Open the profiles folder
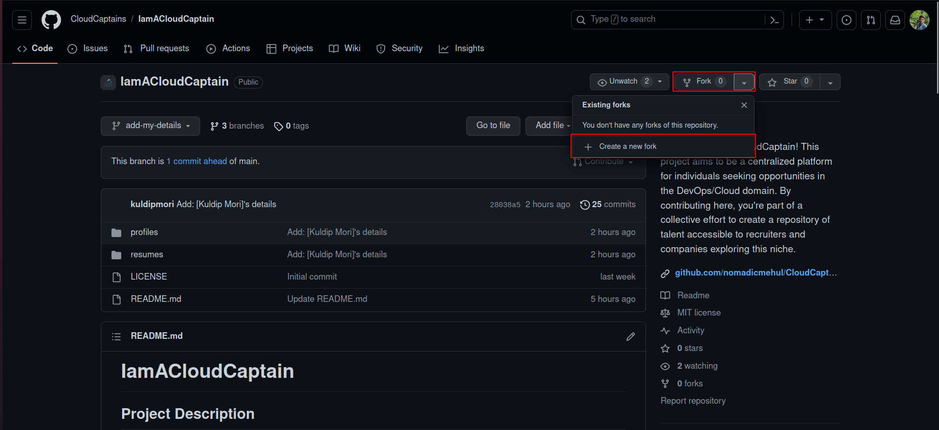Viewport: 939px width, 430px height. coord(144,232)
